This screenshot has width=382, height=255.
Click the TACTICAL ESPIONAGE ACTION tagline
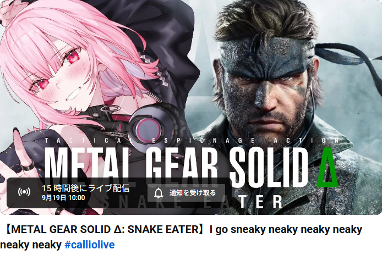[193, 140]
